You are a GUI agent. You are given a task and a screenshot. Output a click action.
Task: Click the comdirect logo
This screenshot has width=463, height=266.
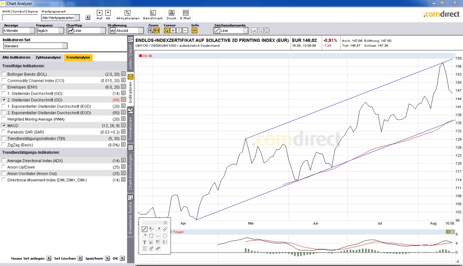[x=441, y=14]
